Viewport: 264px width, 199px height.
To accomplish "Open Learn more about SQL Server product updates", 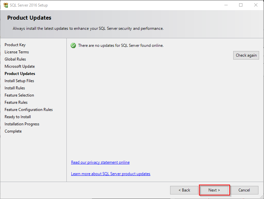I will point(111,174).
